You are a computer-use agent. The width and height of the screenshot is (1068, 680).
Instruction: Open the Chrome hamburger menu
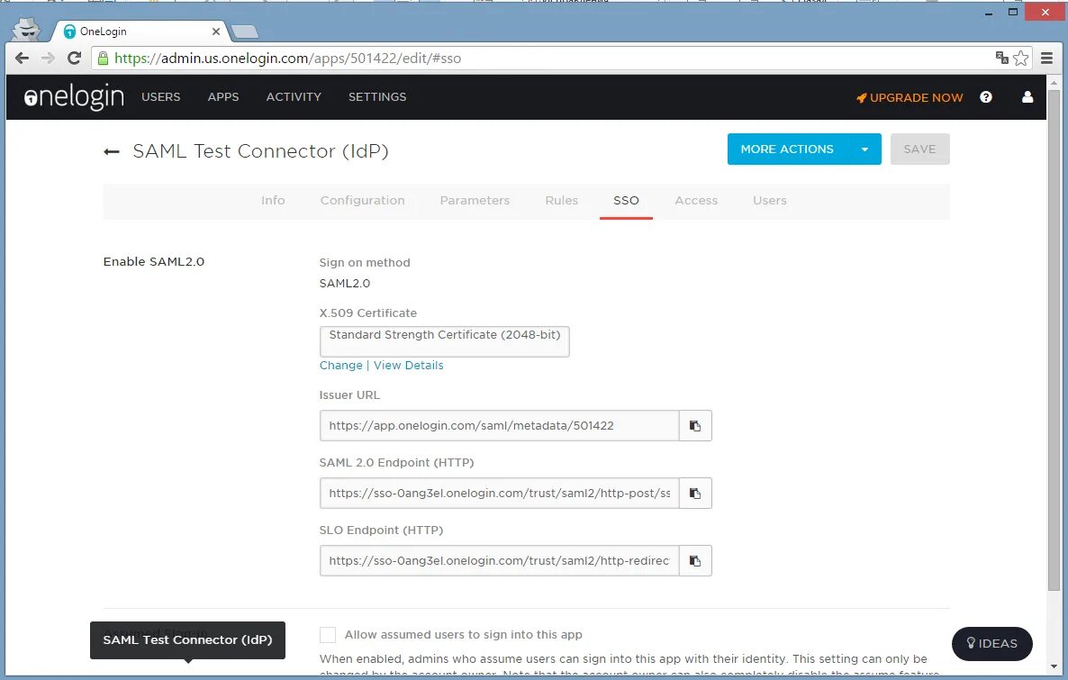click(1047, 58)
